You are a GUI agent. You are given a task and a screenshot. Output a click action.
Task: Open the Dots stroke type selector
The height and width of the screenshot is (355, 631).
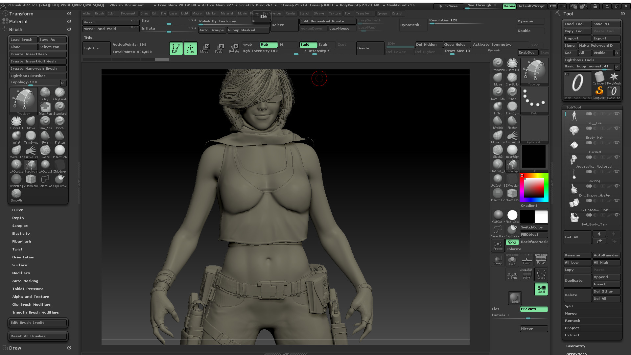(x=534, y=101)
